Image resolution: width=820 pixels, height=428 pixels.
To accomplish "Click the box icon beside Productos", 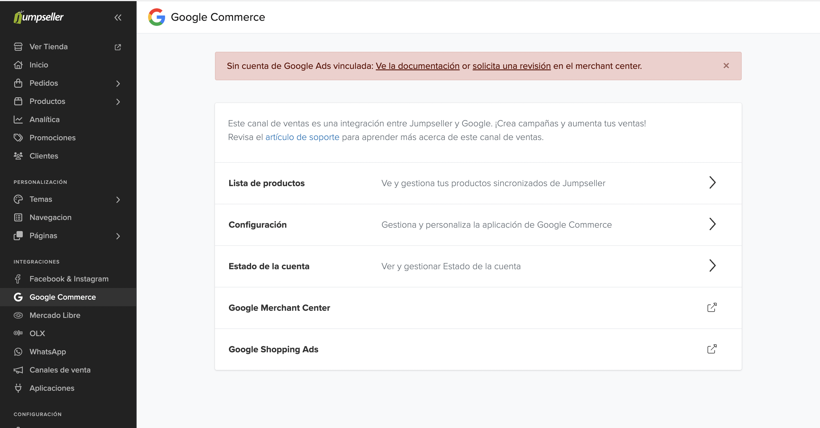I will click(18, 101).
